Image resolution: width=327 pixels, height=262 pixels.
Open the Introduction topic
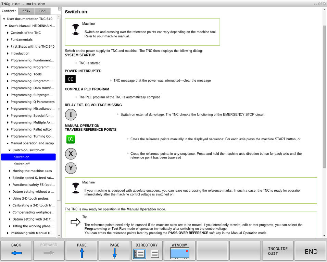click(x=20, y=53)
